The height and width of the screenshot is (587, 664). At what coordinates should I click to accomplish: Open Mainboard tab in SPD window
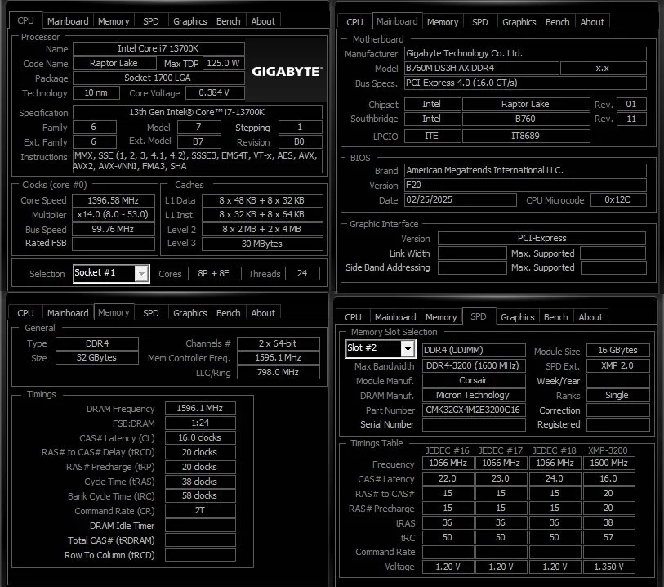coord(395,317)
